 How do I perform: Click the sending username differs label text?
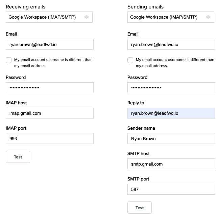(175, 63)
